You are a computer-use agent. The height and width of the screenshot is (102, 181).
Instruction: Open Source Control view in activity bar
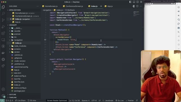3,20
